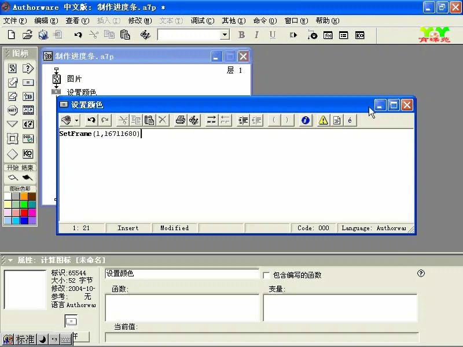Click the Save All icon in main toolbar
The height and width of the screenshot is (347, 463).
43,35
